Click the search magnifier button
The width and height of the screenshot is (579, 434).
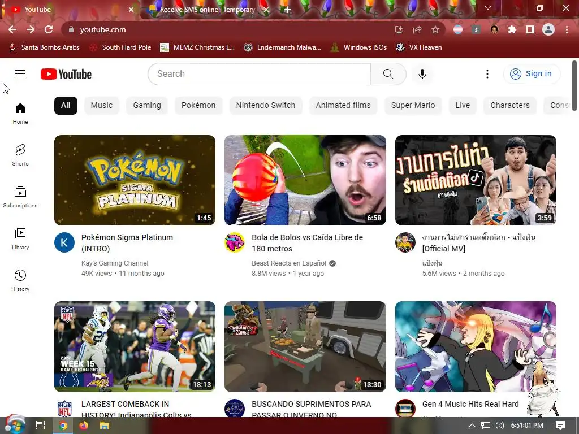[x=388, y=74]
